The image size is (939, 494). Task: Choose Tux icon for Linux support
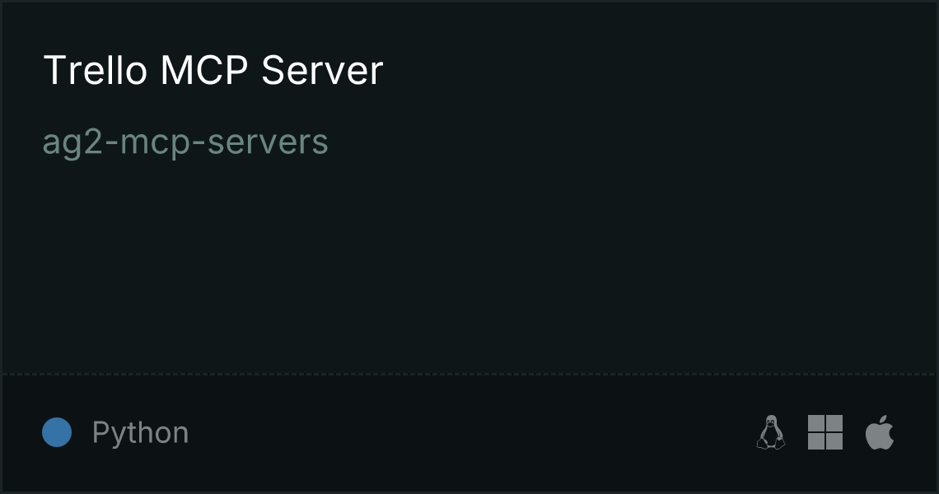pos(771,432)
